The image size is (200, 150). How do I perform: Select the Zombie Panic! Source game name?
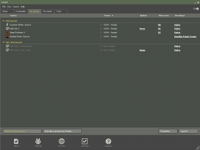(20, 36)
